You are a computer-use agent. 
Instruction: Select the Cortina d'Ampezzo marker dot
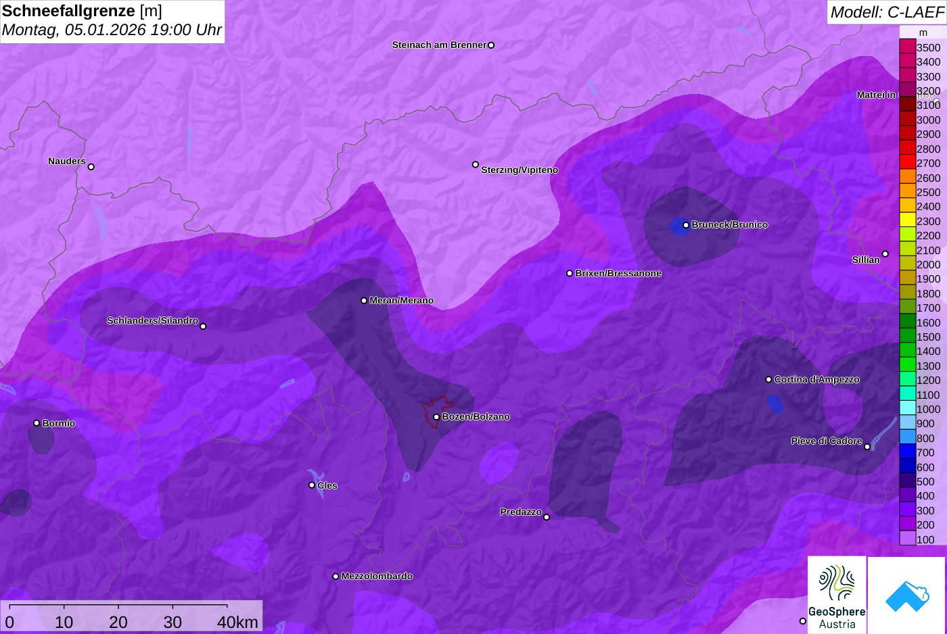coord(768,380)
